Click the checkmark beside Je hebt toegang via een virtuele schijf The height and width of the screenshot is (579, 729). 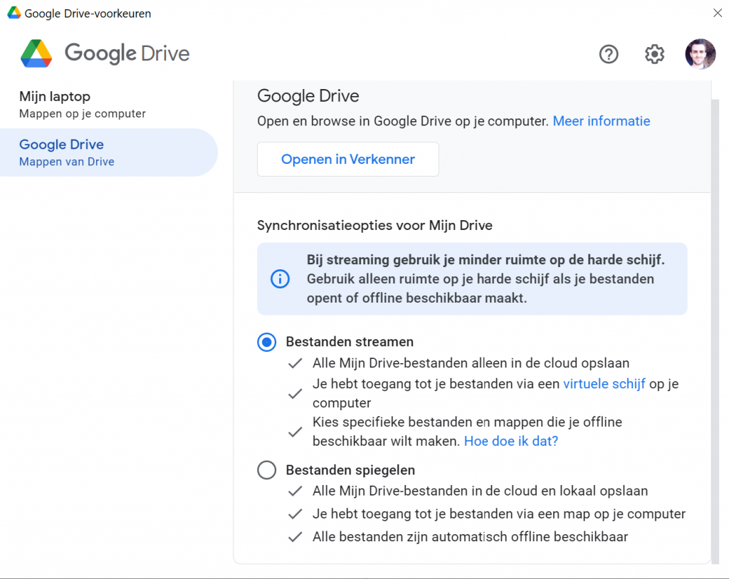pyautogui.click(x=295, y=395)
